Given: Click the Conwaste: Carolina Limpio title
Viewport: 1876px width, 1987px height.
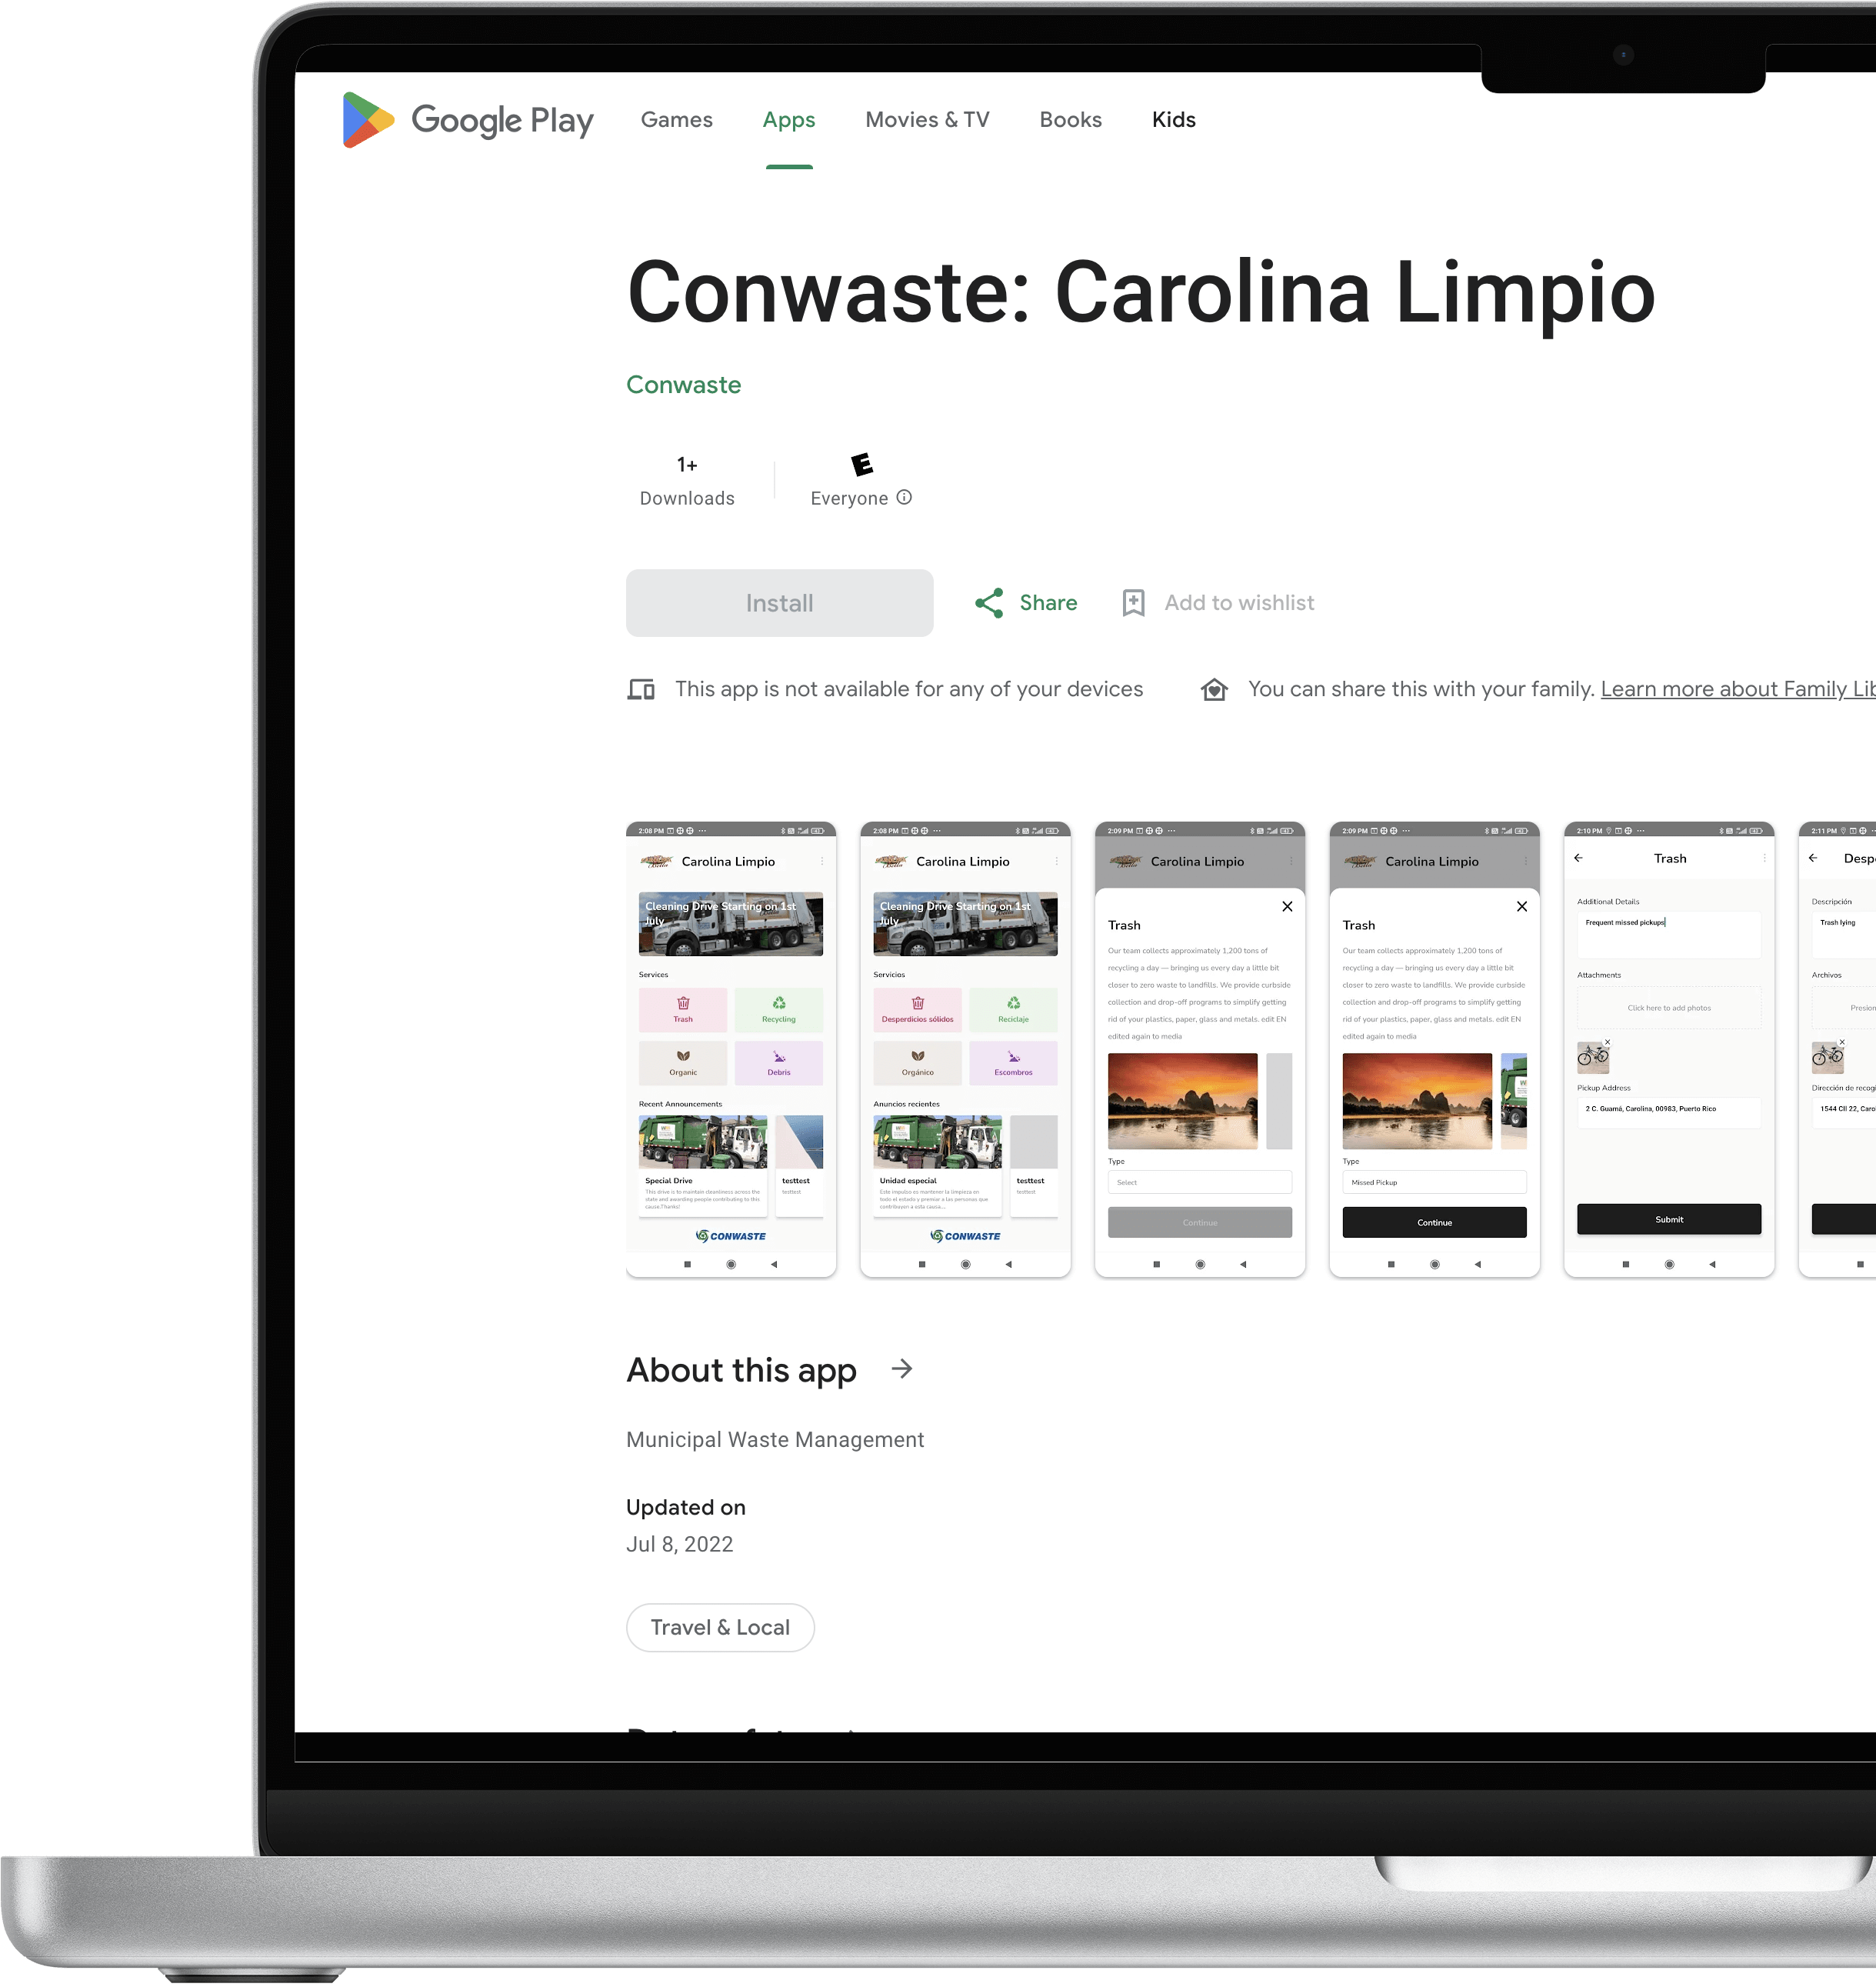Looking at the screenshot, I should pos(1141,293).
